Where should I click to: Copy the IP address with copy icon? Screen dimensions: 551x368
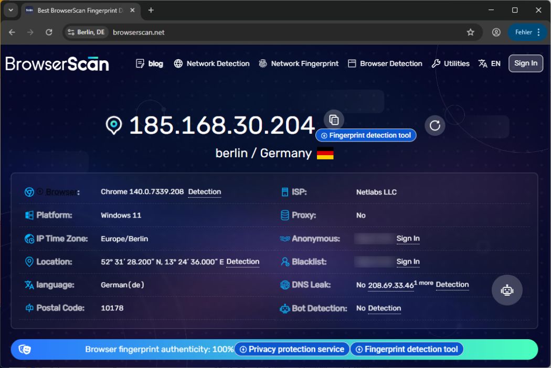[334, 120]
